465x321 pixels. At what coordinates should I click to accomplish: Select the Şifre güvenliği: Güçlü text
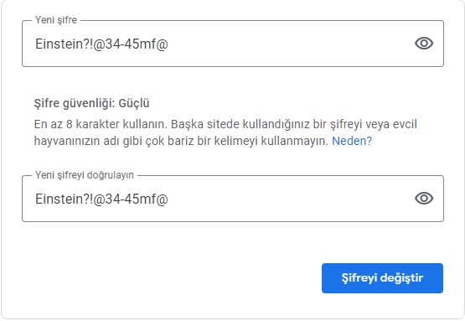tap(91, 104)
